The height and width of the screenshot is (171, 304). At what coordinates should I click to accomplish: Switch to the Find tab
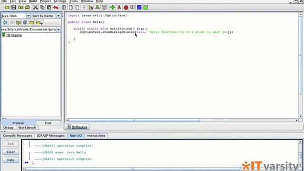(48, 123)
